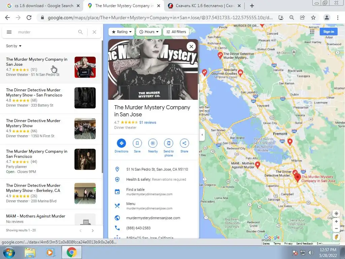Zoom out on the map
Viewport: 345px width, 259px height.
point(336,228)
